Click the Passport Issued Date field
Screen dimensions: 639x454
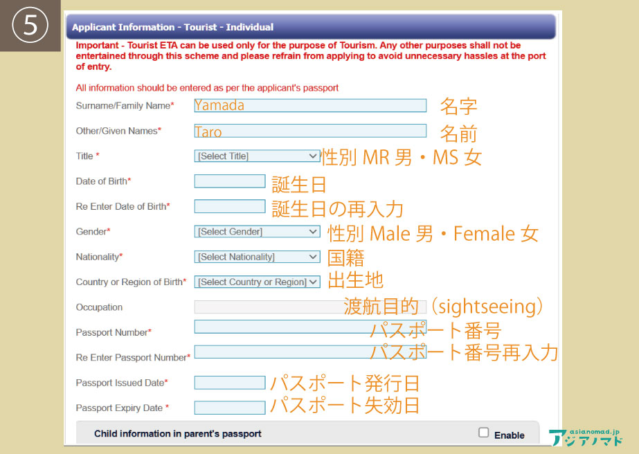click(229, 383)
